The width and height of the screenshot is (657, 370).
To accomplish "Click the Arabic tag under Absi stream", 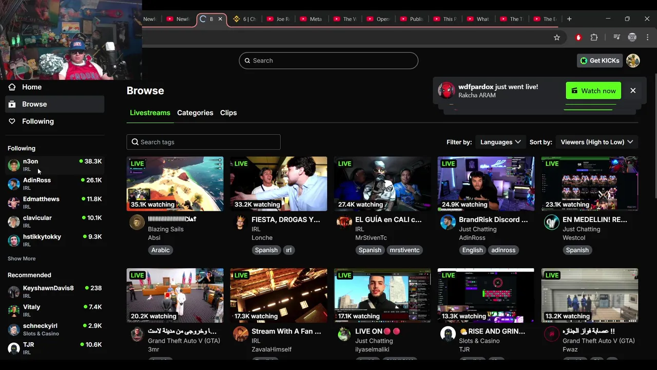I will click(x=160, y=250).
